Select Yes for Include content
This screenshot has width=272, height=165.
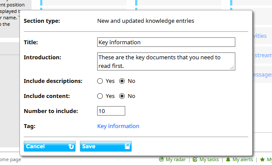pyautogui.click(x=100, y=96)
